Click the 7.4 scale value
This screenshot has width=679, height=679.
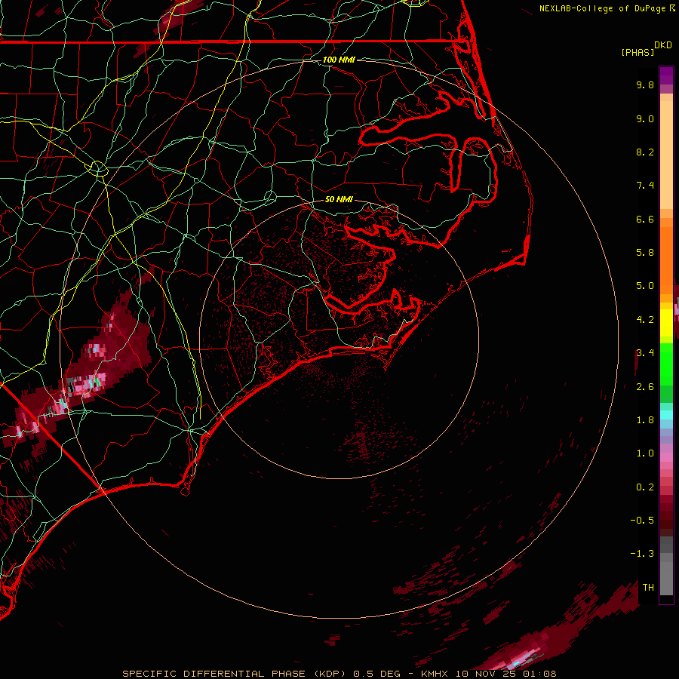[645, 186]
